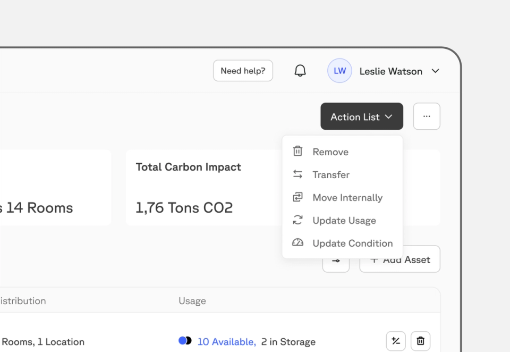
Task: Click the 2 in Storage text
Action: [288, 341]
